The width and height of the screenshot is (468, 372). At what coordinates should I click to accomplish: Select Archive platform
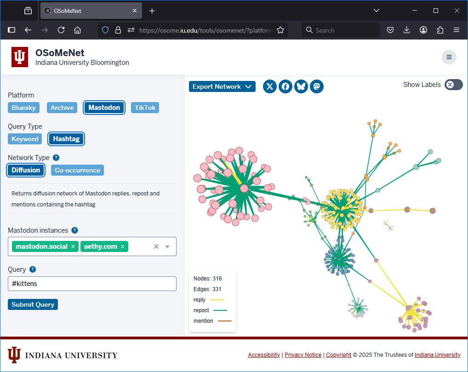pyautogui.click(x=62, y=108)
